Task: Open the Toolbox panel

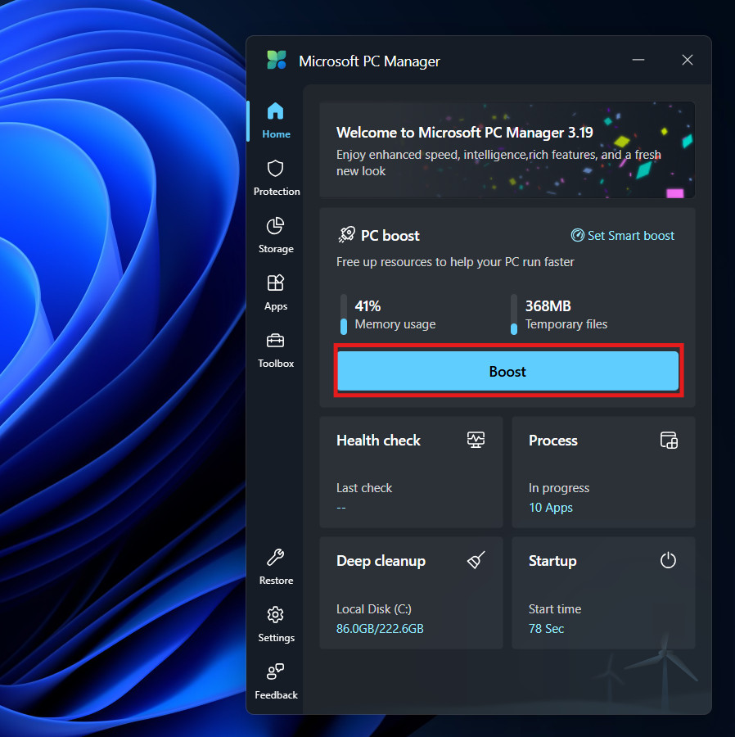Action: 276,350
